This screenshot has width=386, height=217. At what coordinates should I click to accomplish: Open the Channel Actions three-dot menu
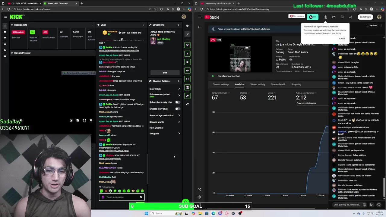(x=178, y=81)
